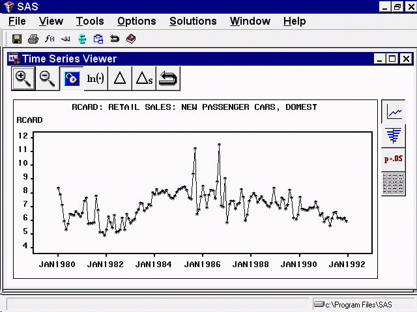Toggle simple difference triangle button
This screenshot has width=417, height=312.
(x=119, y=79)
